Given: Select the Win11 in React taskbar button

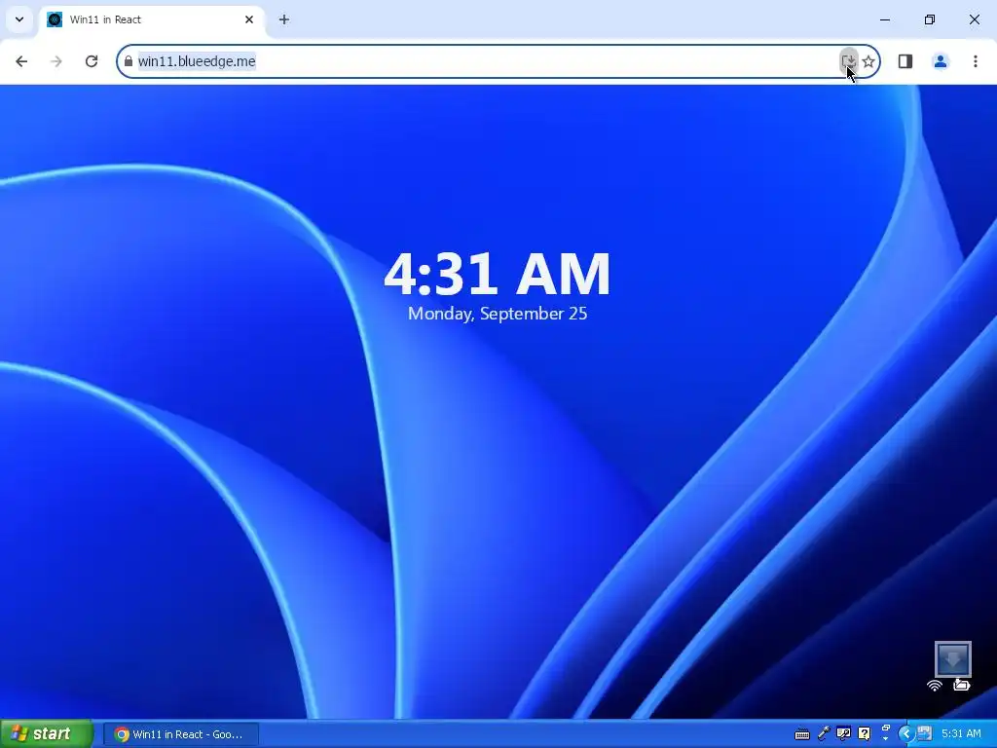Looking at the screenshot, I should [181, 734].
